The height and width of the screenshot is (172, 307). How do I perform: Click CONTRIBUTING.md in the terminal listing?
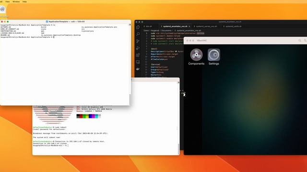click(x=8, y=31)
